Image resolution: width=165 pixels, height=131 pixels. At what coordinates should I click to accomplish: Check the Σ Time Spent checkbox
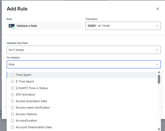point(12,81)
